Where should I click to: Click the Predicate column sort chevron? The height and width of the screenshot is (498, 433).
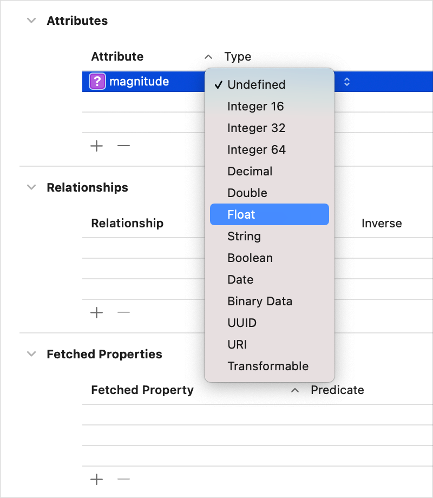(x=295, y=390)
